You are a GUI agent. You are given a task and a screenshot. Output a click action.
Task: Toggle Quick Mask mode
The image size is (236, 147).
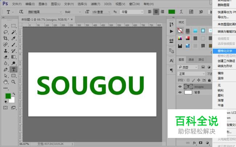click(5, 108)
